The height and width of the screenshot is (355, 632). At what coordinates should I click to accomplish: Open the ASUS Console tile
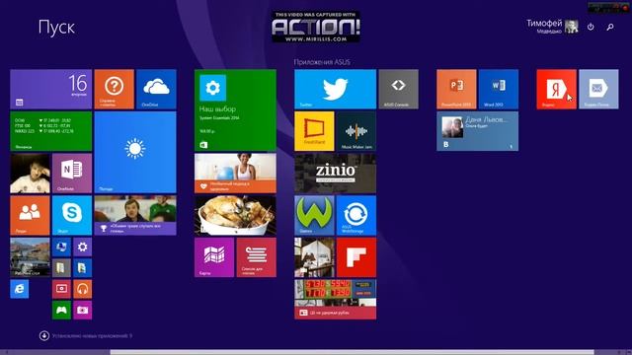point(399,89)
